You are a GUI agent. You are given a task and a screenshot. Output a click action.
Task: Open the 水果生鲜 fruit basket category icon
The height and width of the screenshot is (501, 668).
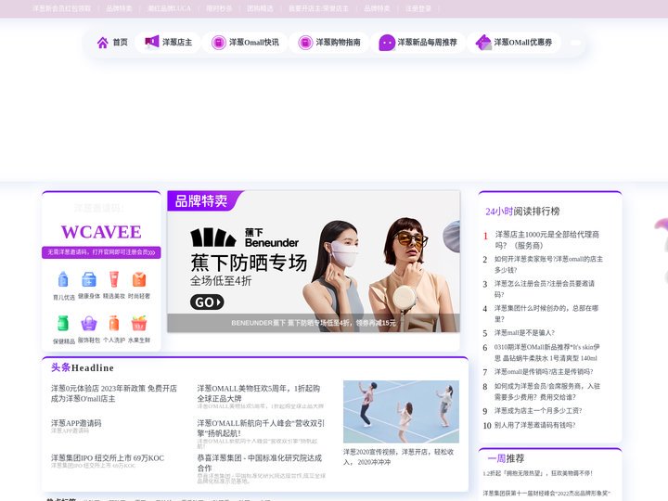139,324
